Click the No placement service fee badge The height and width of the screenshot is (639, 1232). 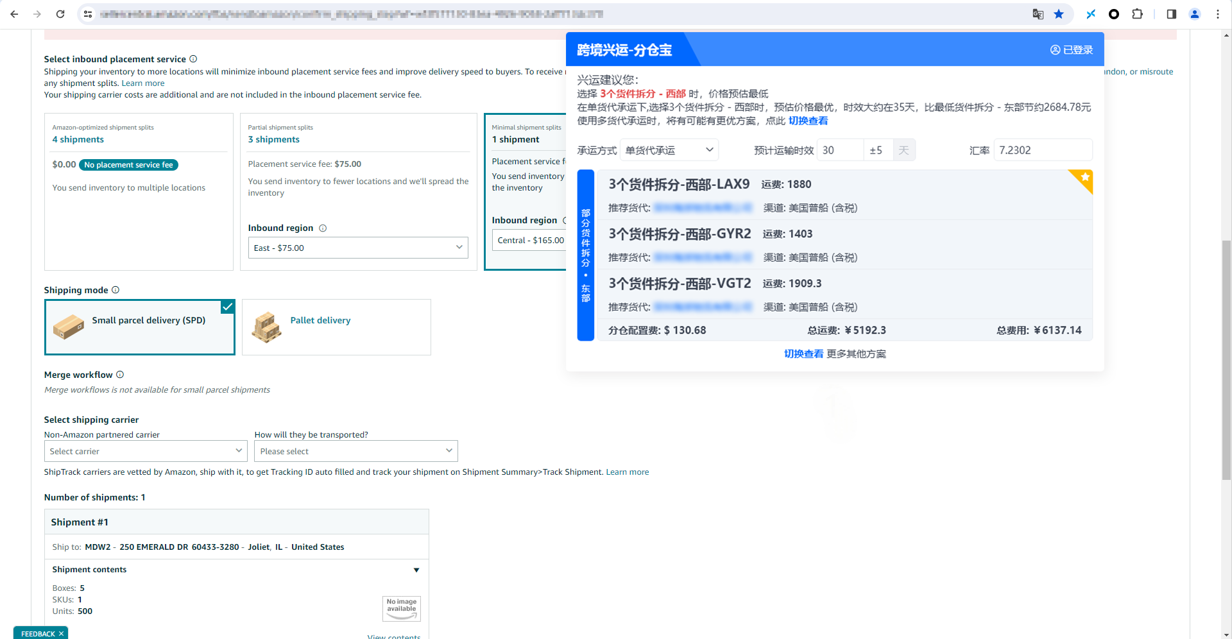click(x=128, y=165)
